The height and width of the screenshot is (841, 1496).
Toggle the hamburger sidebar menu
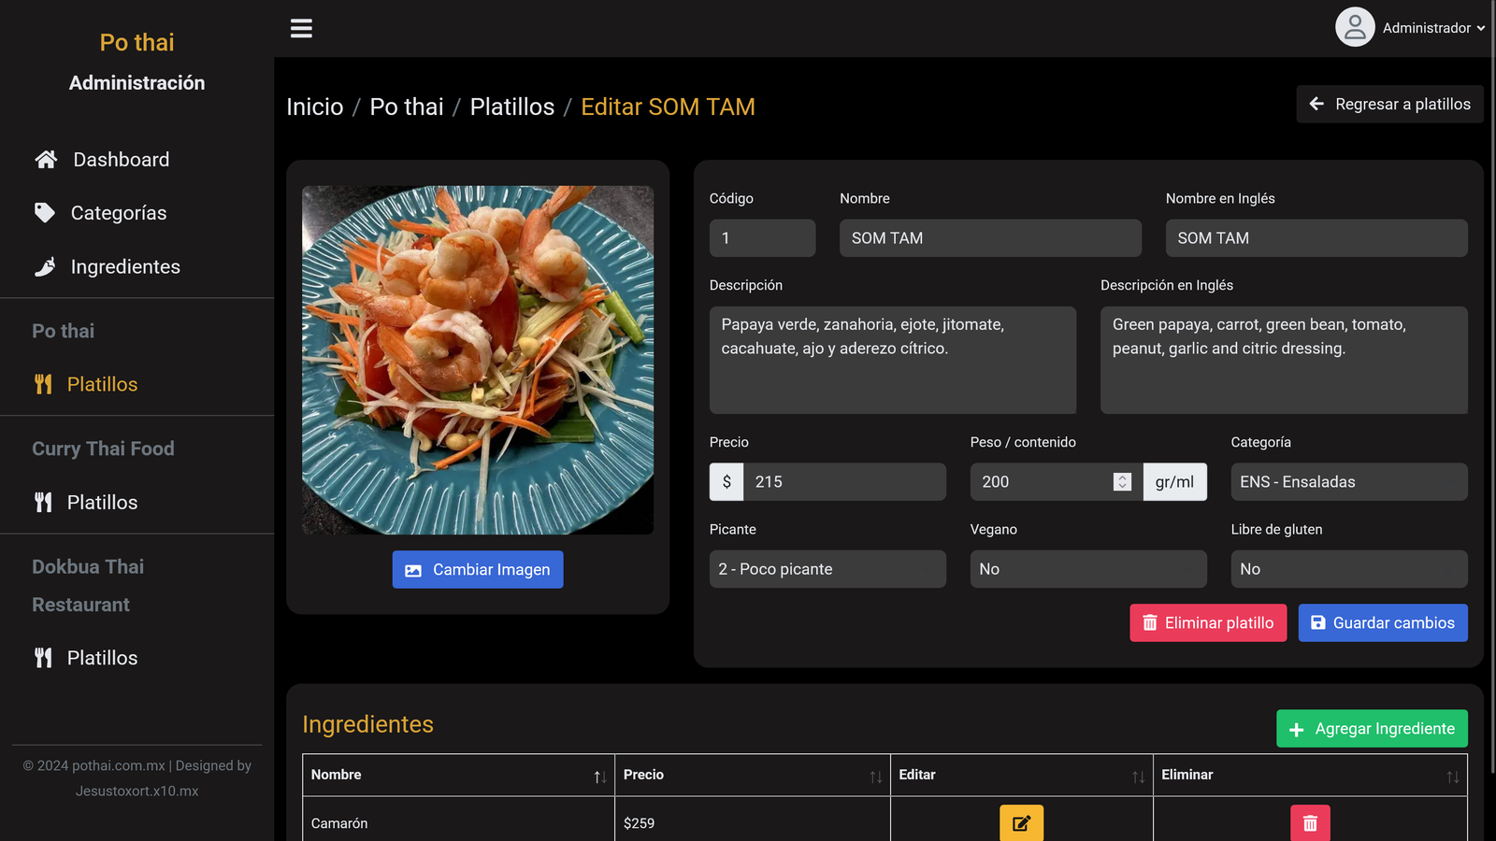click(301, 28)
